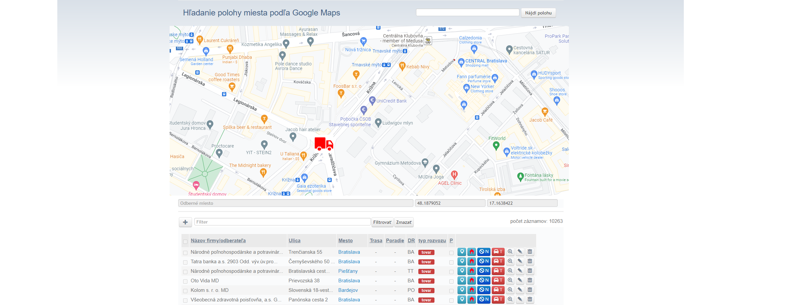Toggle the P column checkbox for Tatra banka
This screenshot has height=305, width=807.
click(x=451, y=262)
